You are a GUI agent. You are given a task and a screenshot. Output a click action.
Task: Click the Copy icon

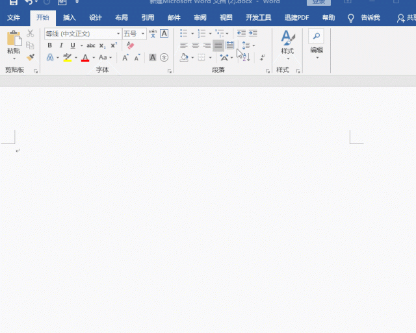tap(30, 45)
